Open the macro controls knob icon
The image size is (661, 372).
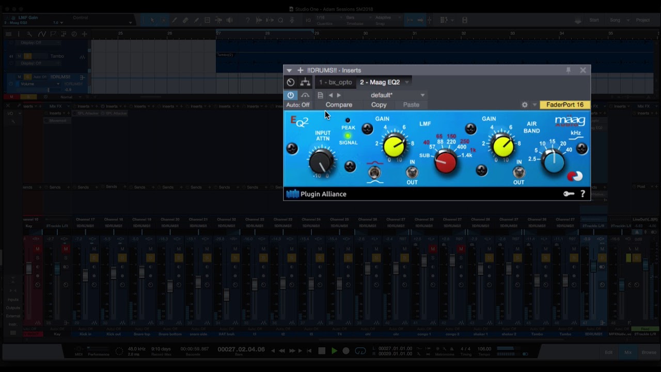coord(291,82)
